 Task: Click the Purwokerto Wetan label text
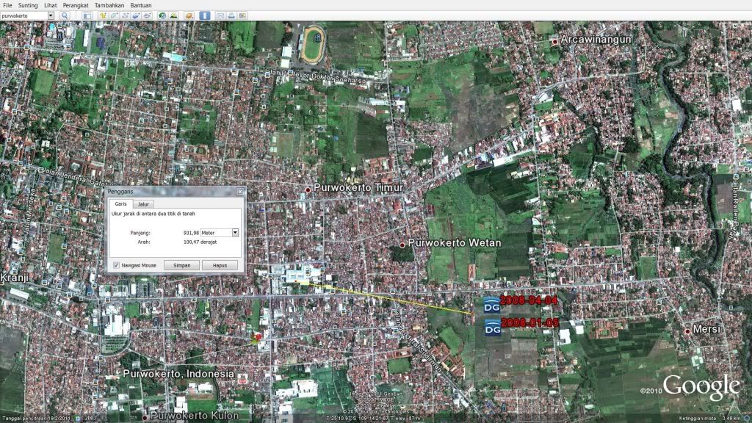tap(454, 243)
